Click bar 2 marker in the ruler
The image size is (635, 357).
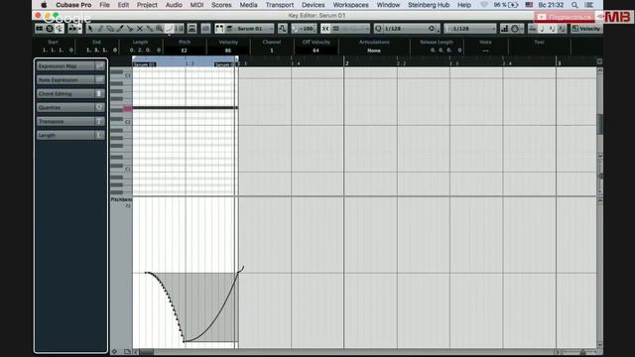pos(346,63)
